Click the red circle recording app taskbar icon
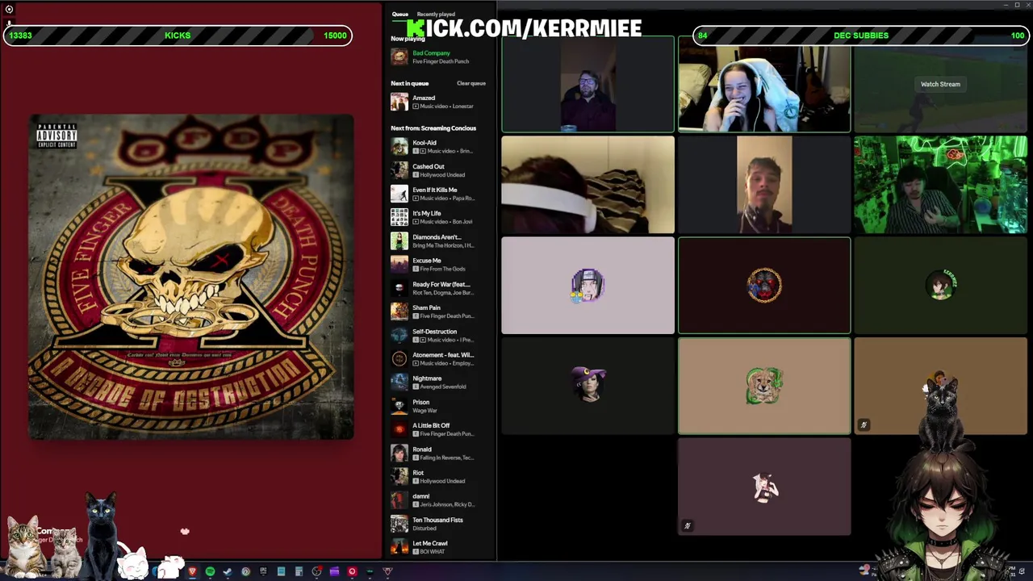Screen dimensions: 1033x581 point(352,571)
